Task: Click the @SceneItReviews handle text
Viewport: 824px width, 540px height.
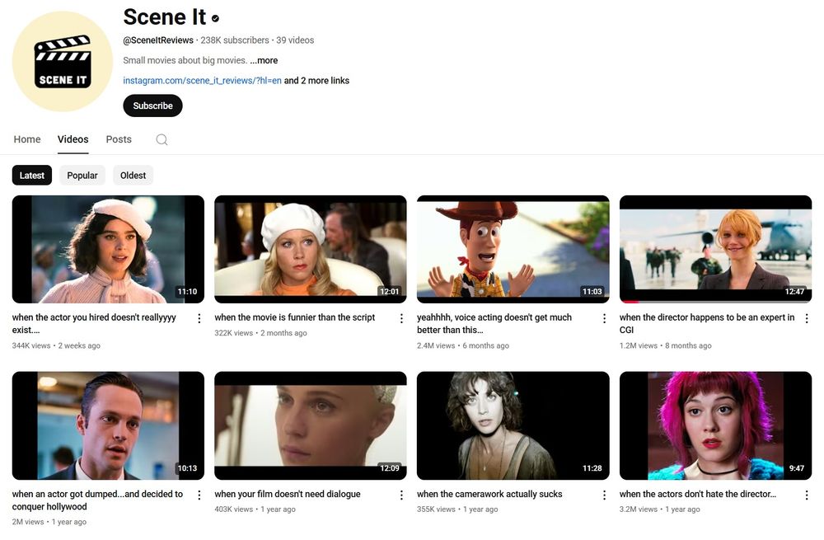Action: point(158,40)
